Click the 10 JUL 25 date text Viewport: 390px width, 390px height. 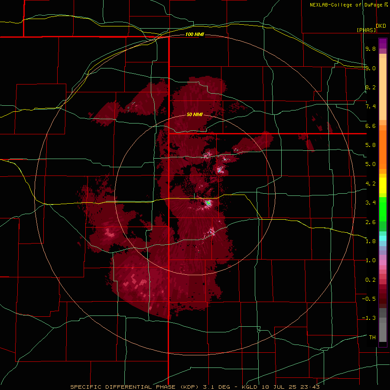279,387
